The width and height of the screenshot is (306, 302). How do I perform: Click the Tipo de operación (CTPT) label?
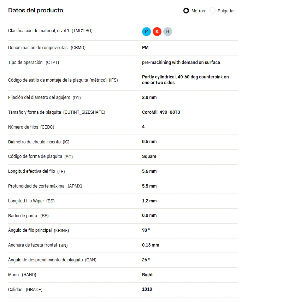tap(34, 63)
